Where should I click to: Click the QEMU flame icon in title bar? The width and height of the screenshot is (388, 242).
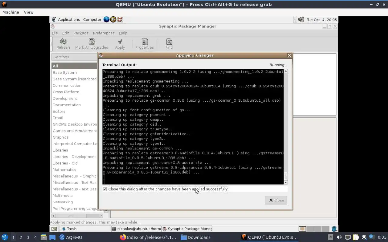pyautogui.click(x=4, y=4)
